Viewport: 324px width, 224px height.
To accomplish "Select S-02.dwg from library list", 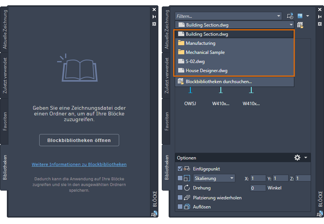I will point(234,61).
